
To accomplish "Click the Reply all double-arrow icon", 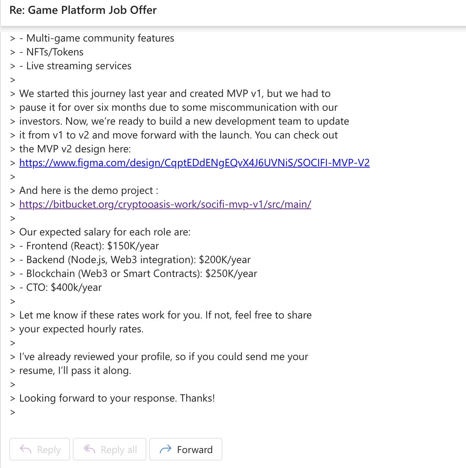I will [89, 449].
